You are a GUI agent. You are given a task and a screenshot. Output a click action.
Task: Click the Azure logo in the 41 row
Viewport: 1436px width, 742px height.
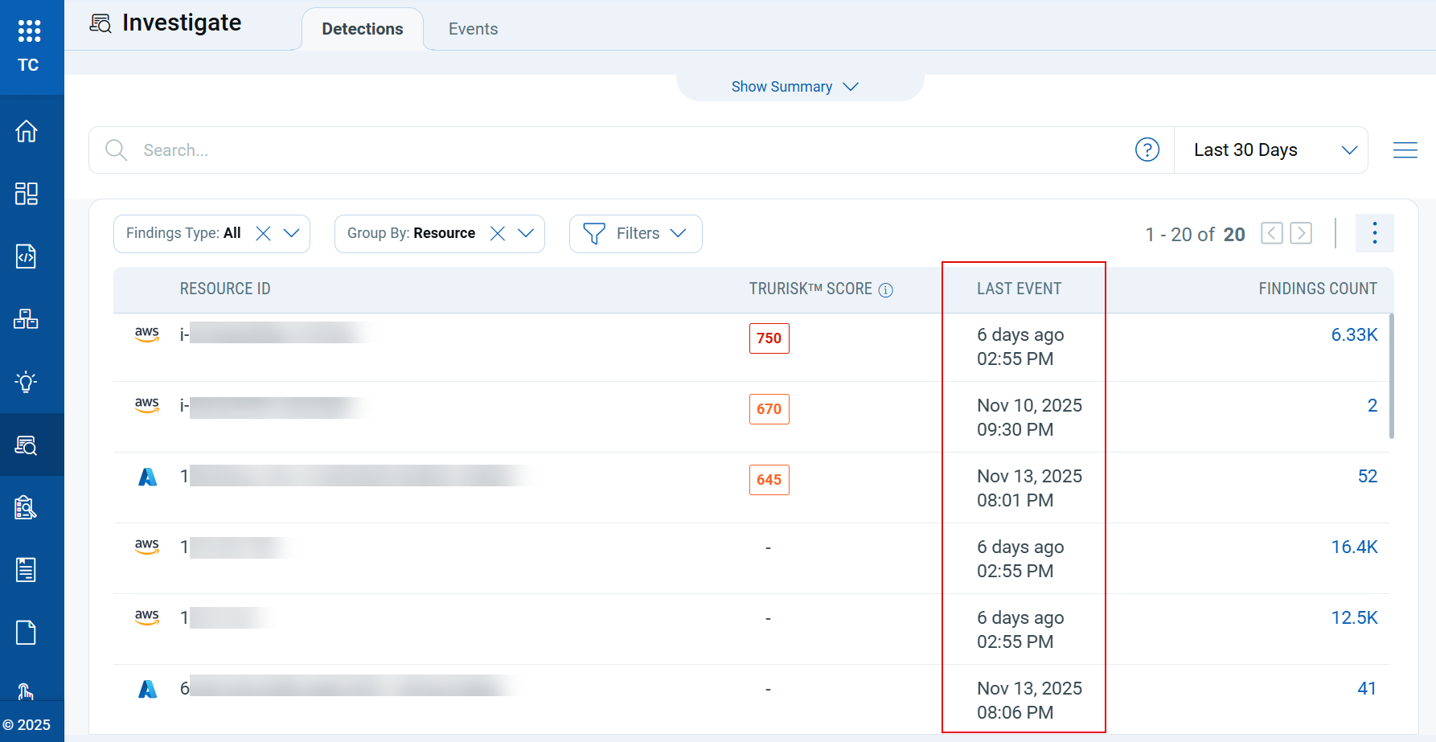[x=148, y=689]
